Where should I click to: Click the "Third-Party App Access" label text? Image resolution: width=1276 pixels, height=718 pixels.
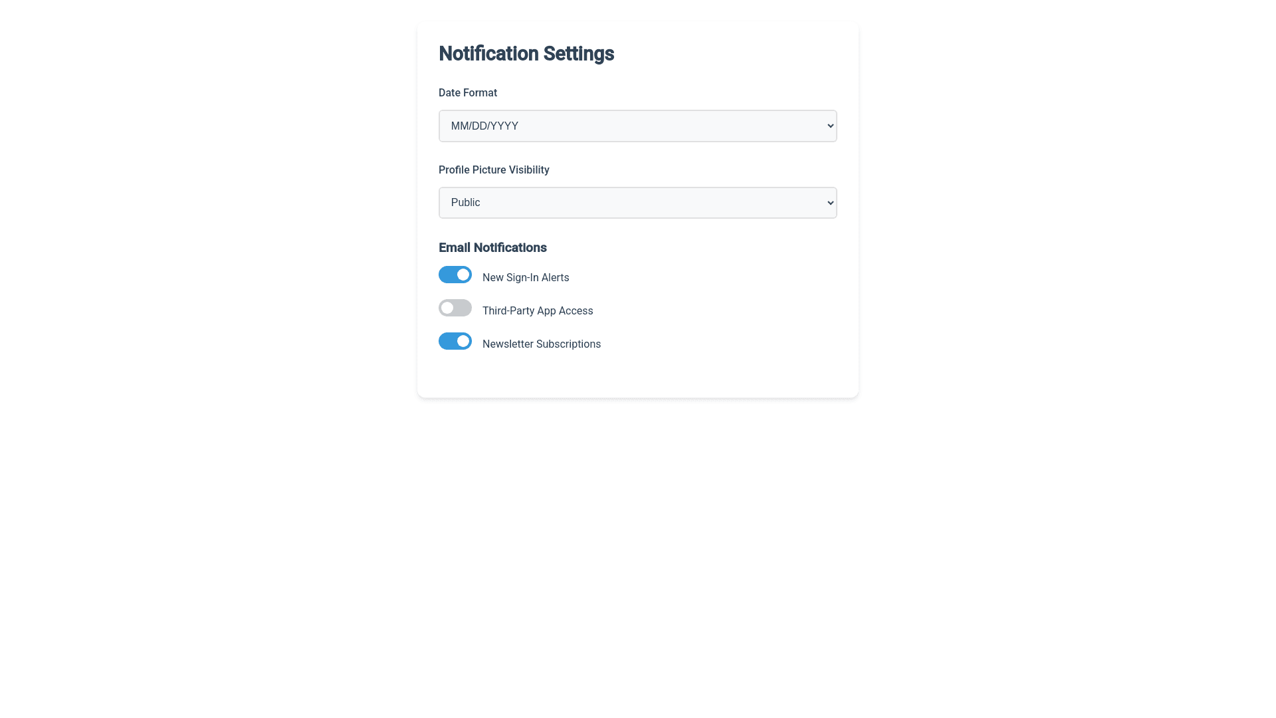coord(538,310)
